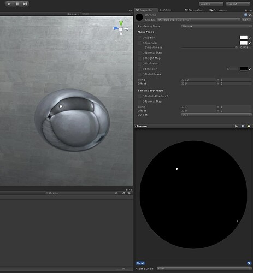253x273 pixels.
Task: Open the Inspector panel context menu icon
Action: (x=250, y=10)
